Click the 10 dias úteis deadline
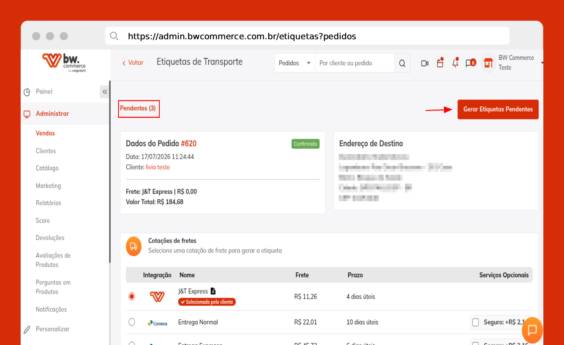The width and height of the screenshot is (564, 345). point(363,322)
